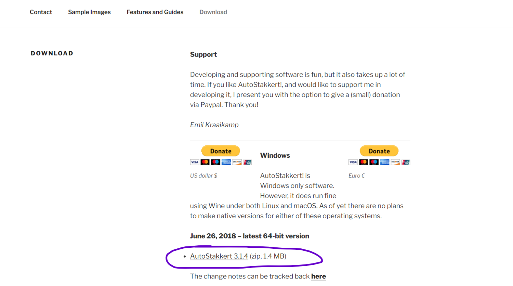Click the American Express icon under US dollar Donate

226,162
